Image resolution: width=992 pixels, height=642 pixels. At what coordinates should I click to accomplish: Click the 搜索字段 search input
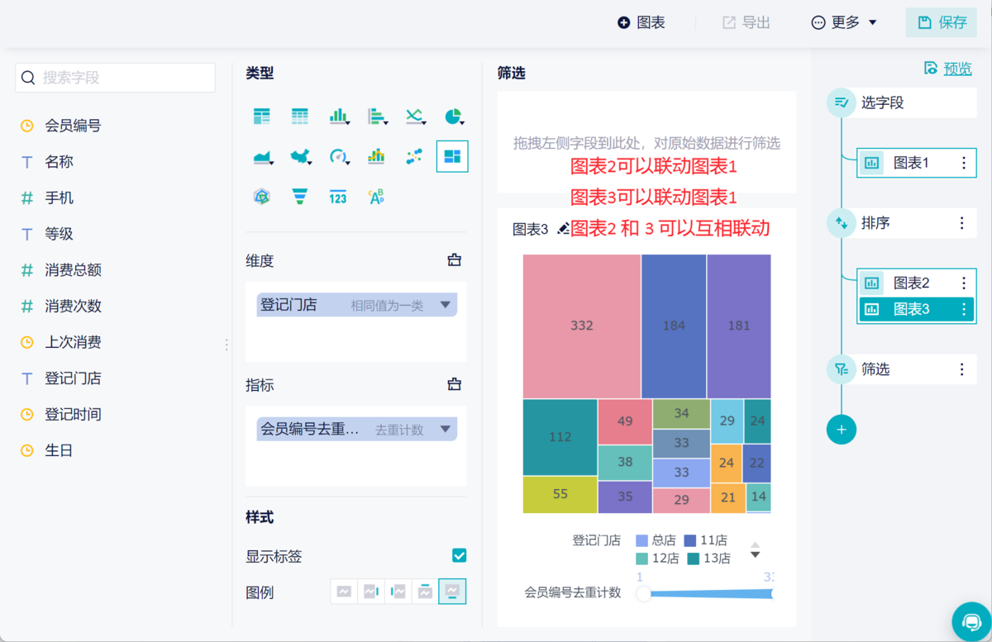[x=116, y=77]
